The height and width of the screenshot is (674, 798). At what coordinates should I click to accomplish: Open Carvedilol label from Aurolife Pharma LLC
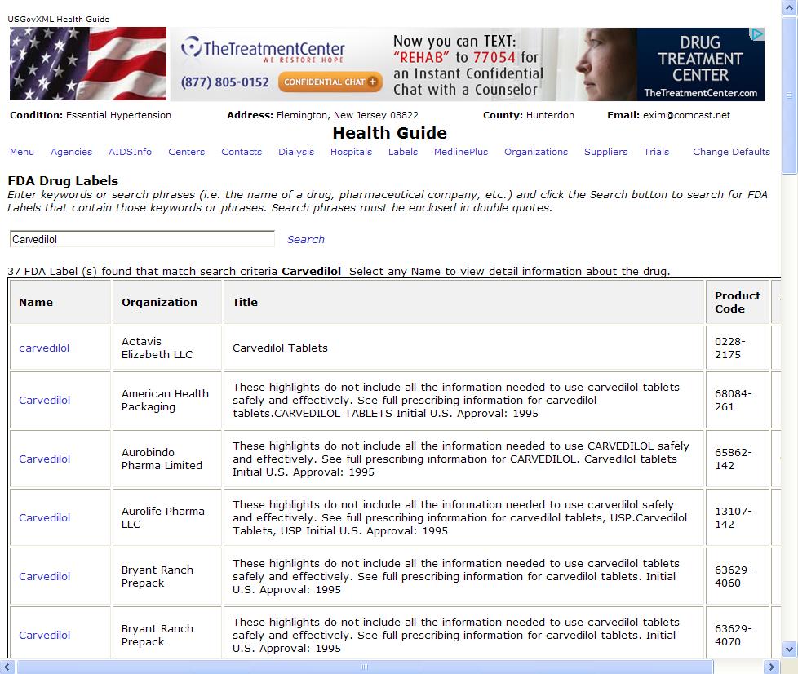point(44,517)
